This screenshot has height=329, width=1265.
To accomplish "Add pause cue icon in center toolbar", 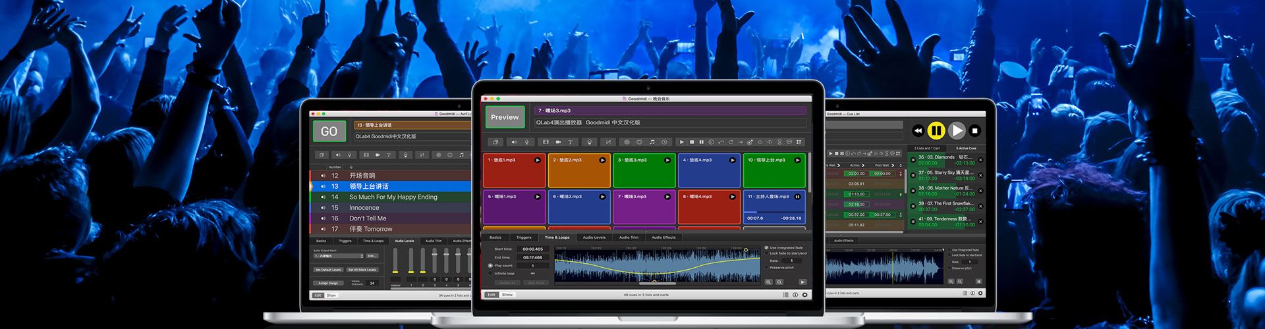I will [702, 142].
